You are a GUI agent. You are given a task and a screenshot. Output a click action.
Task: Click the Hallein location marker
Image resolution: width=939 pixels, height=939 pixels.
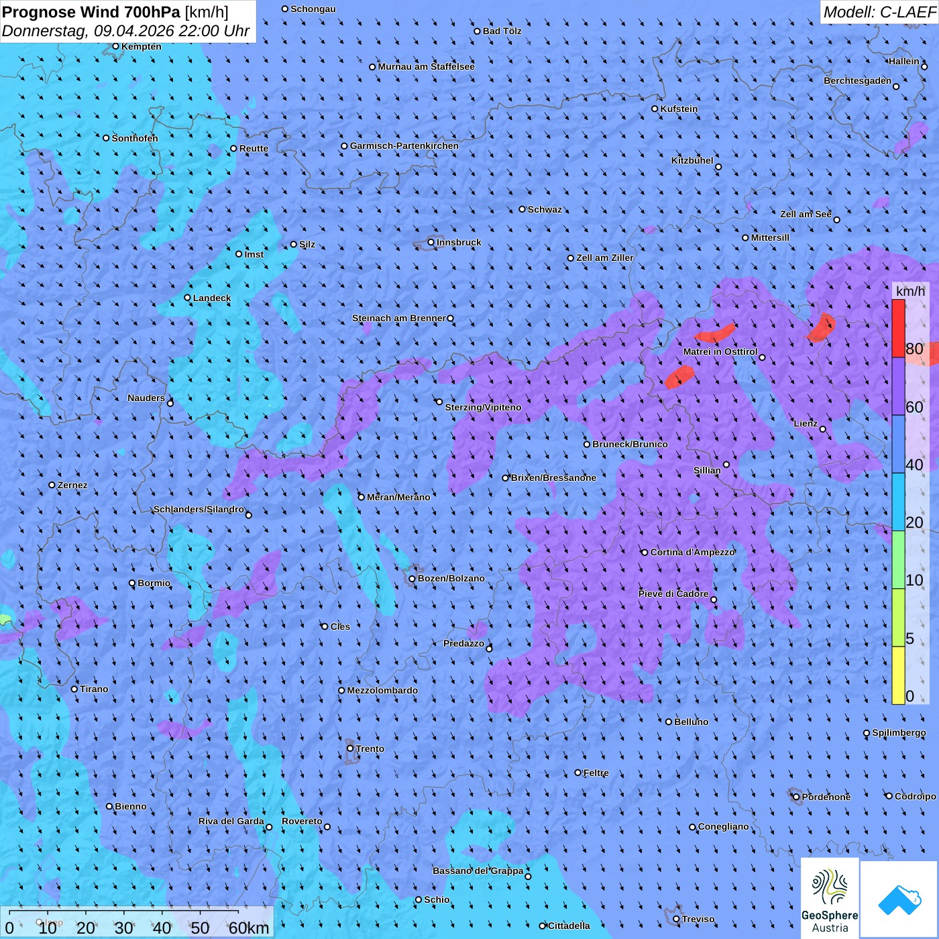[x=924, y=66]
